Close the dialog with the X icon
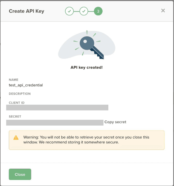The height and width of the screenshot is (186, 174). click(x=163, y=11)
